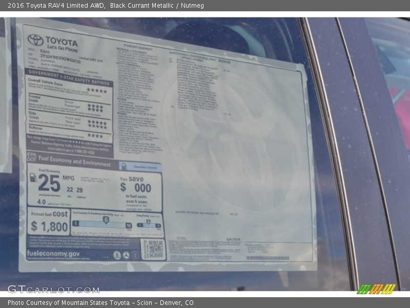Click the Smog Rating scale bar

pos(149,225)
